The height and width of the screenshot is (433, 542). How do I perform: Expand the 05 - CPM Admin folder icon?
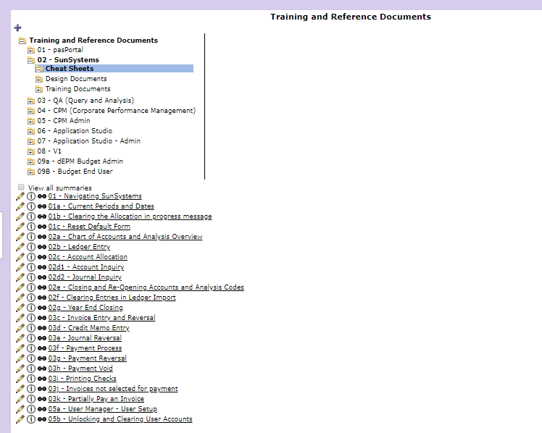click(x=30, y=121)
